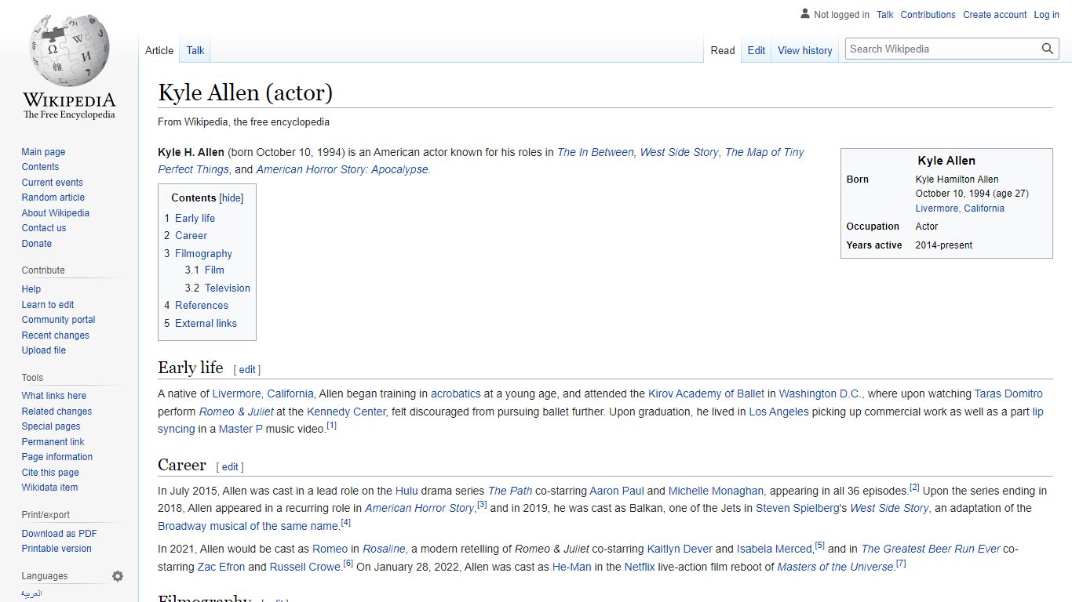This screenshot has width=1072, height=602.
Task: Open Current events in sidebar
Action: point(52,183)
